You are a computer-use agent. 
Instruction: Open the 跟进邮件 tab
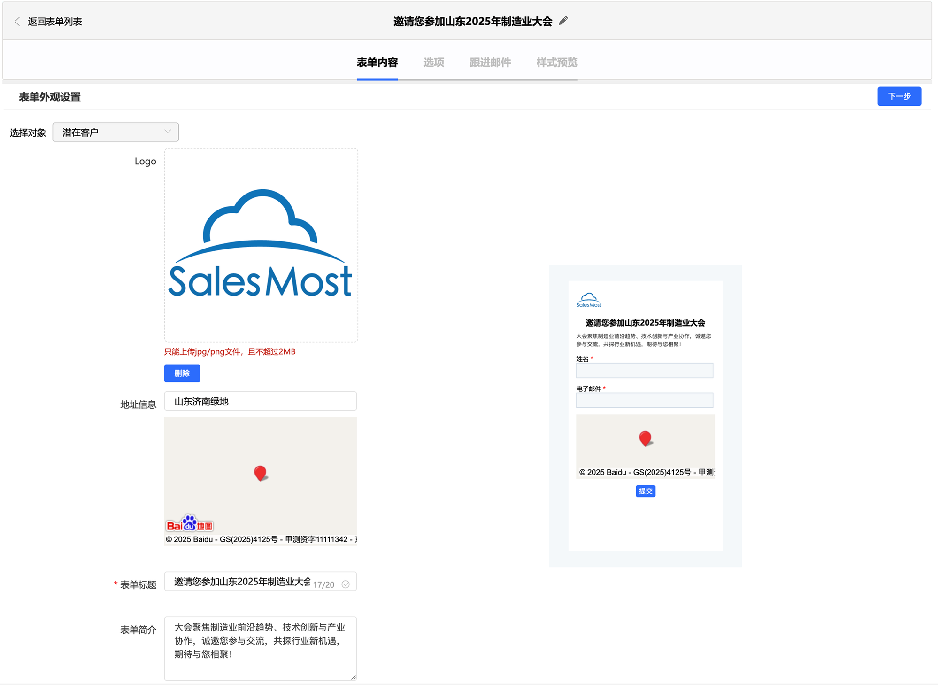(x=490, y=62)
